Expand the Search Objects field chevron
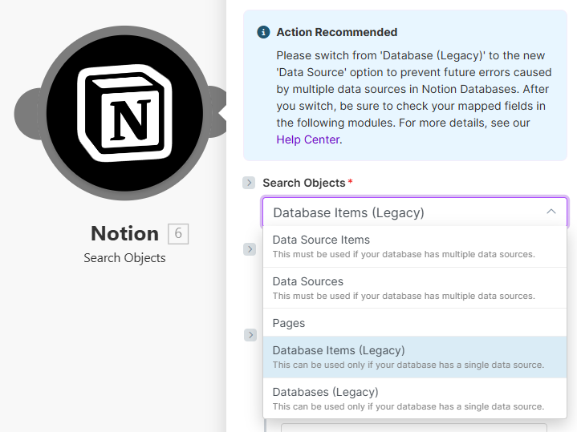The image size is (577, 432). click(249, 183)
